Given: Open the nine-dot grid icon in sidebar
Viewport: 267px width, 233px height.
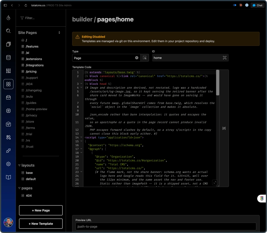Looking at the screenshot, I should click(8, 71).
